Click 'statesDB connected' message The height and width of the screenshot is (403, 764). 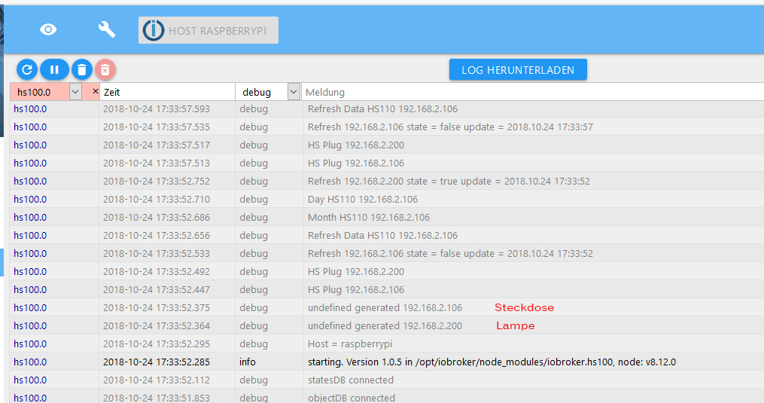coord(350,380)
